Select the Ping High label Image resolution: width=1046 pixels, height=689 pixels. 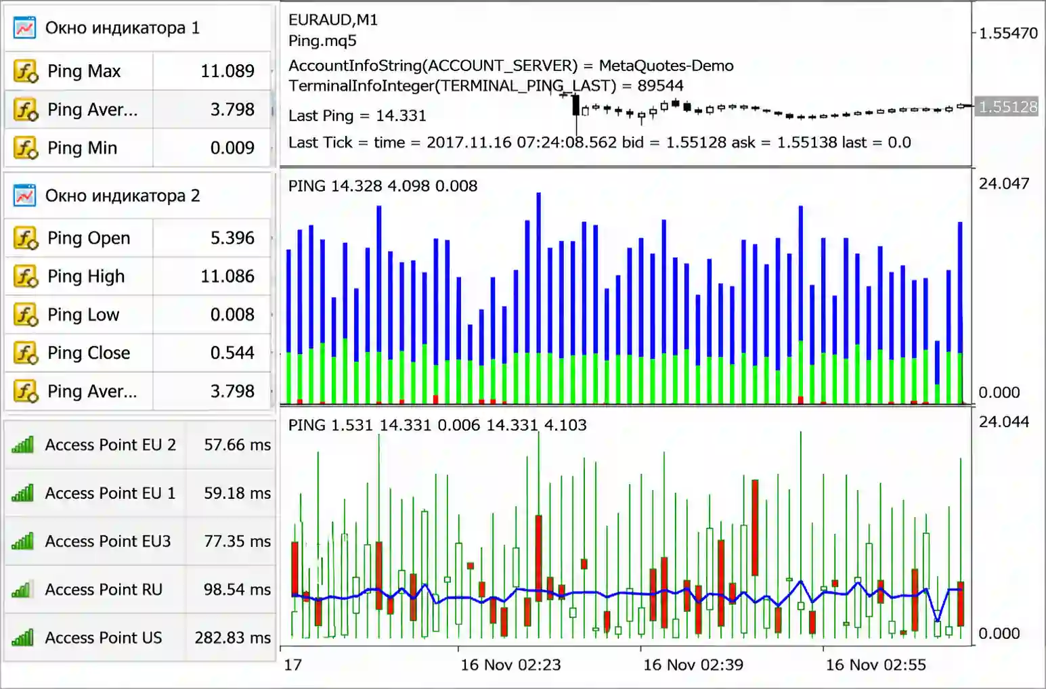[x=86, y=276]
